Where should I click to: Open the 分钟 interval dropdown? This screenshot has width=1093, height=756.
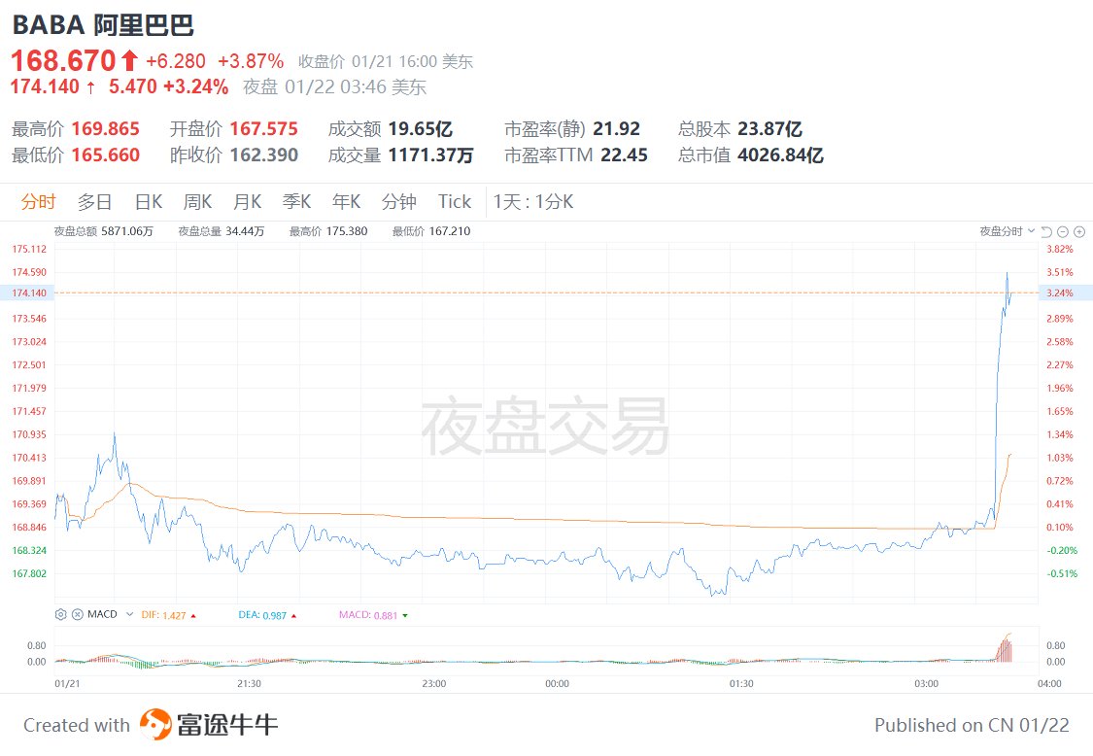(398, 201)
